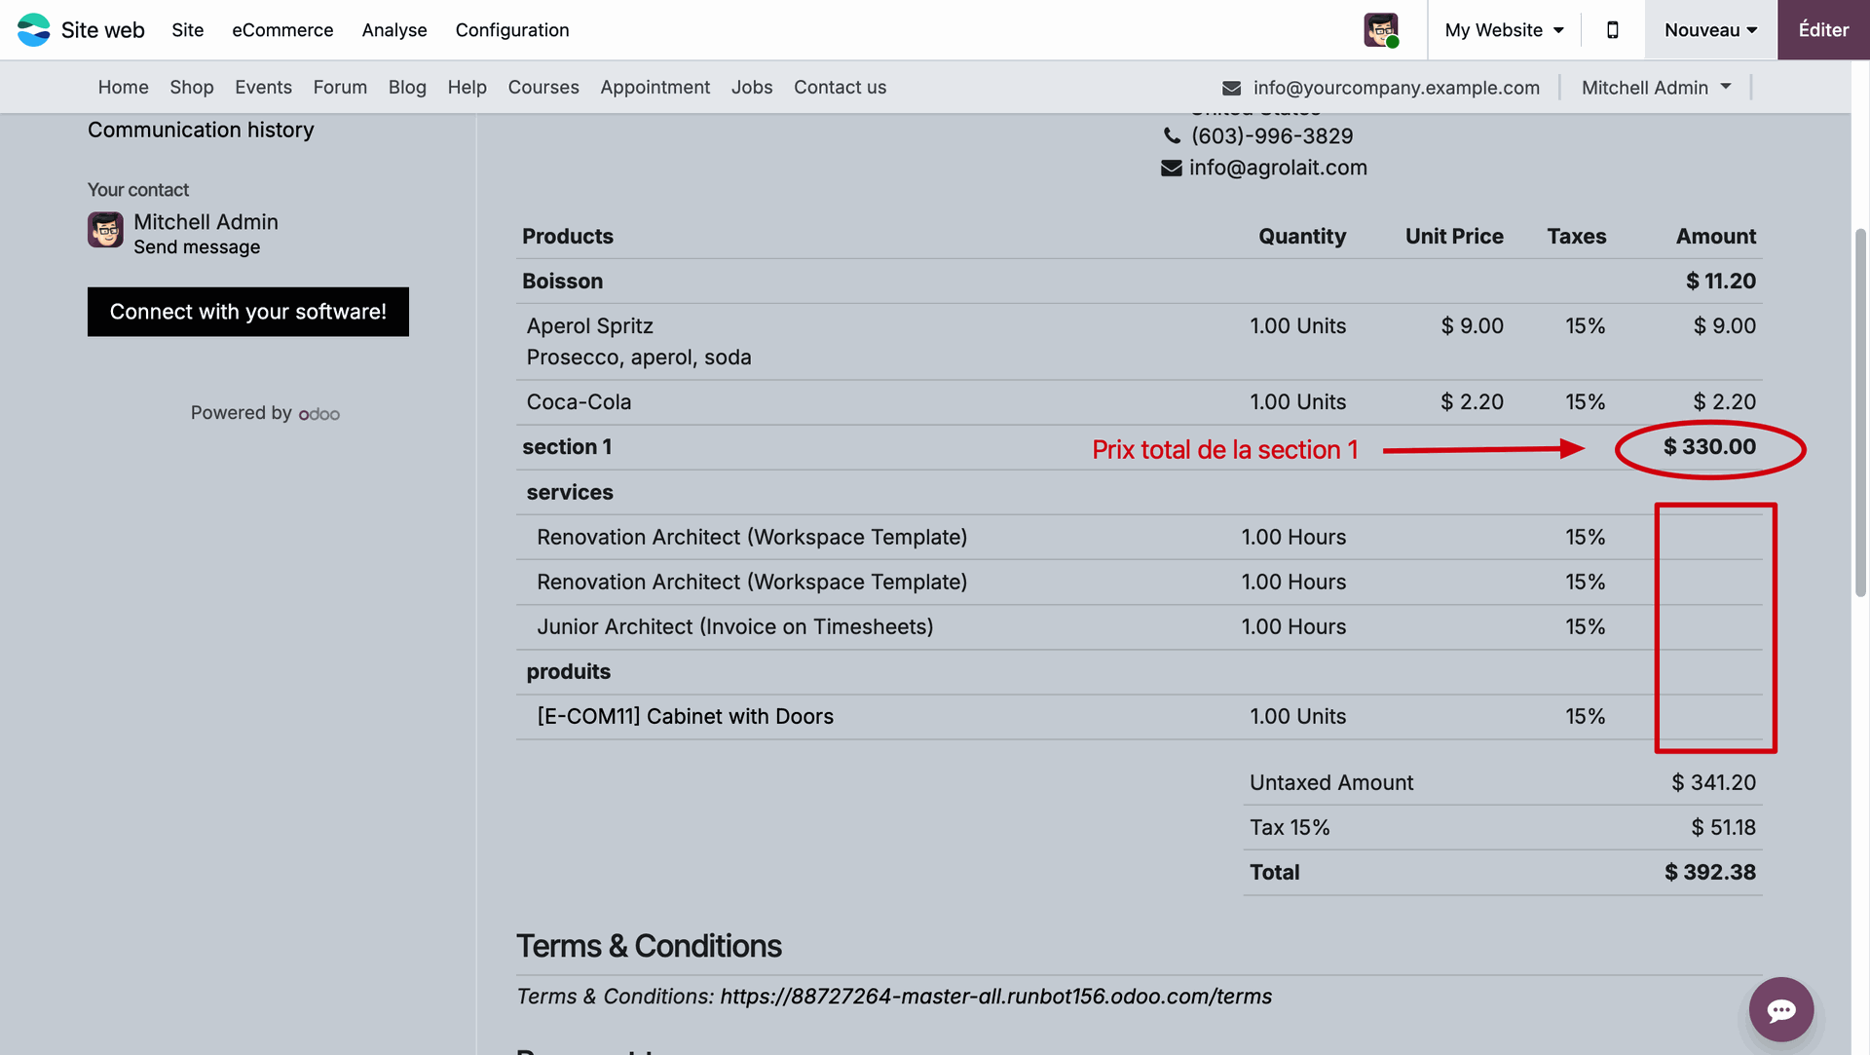Expand the My Website dropdown
The image size is (1870, 1055).
pos(1504,30)
